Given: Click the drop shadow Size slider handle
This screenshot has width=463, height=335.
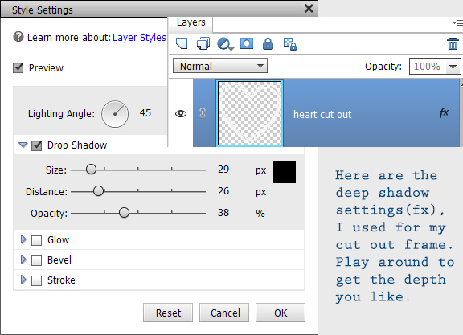Looking at the screenshot, I should pyautogui.click(x=91, y=170).
